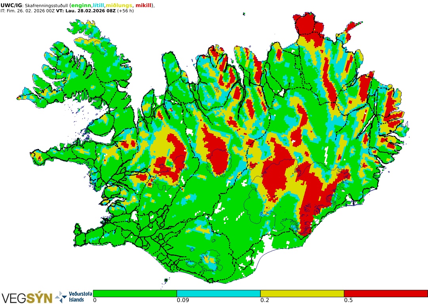Click the cyan 'lítill' legend word

[99, 6]
